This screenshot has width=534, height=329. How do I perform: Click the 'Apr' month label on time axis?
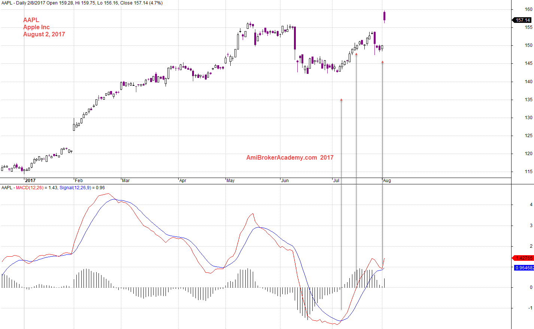(x=183, y=181)
